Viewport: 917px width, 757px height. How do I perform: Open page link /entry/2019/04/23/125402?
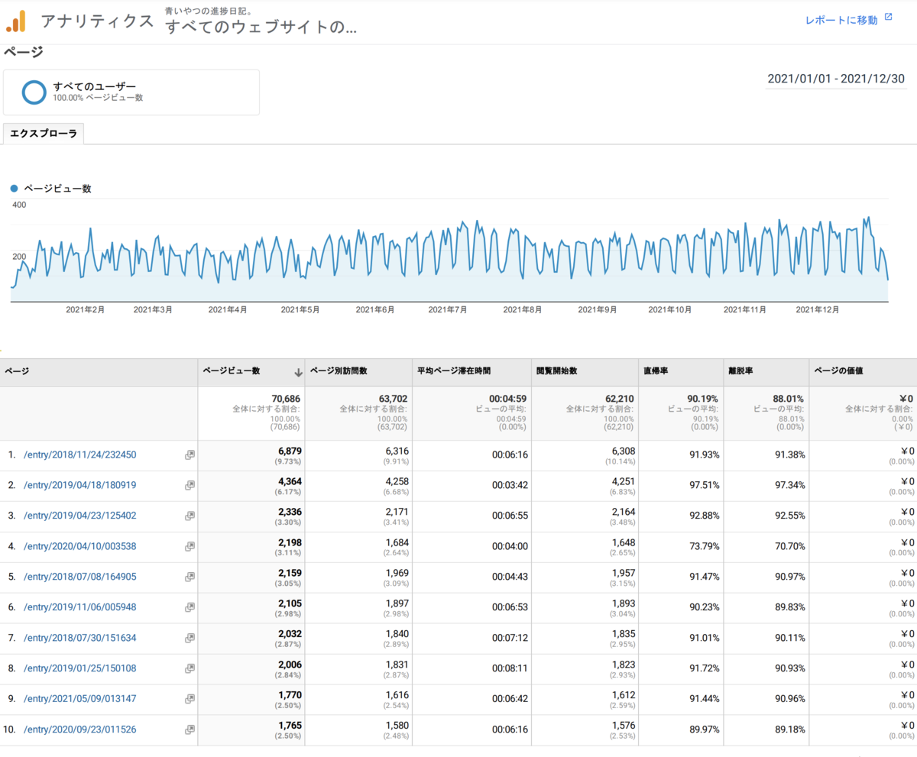point(80,516)
